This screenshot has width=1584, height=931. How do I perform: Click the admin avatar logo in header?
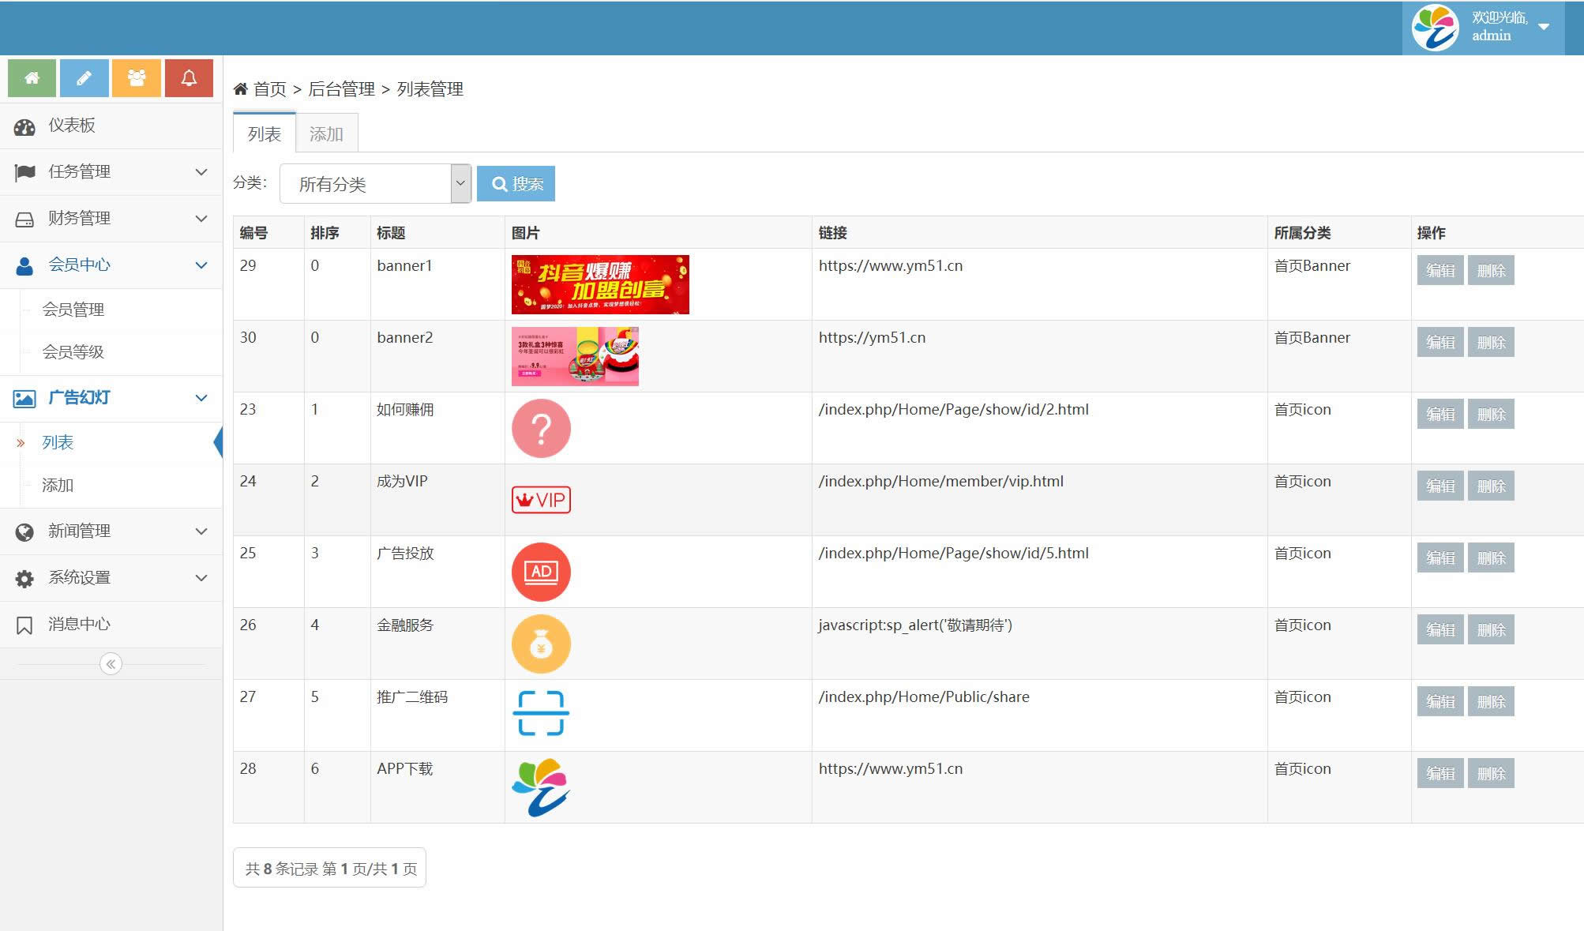[x=1435, y=28]
